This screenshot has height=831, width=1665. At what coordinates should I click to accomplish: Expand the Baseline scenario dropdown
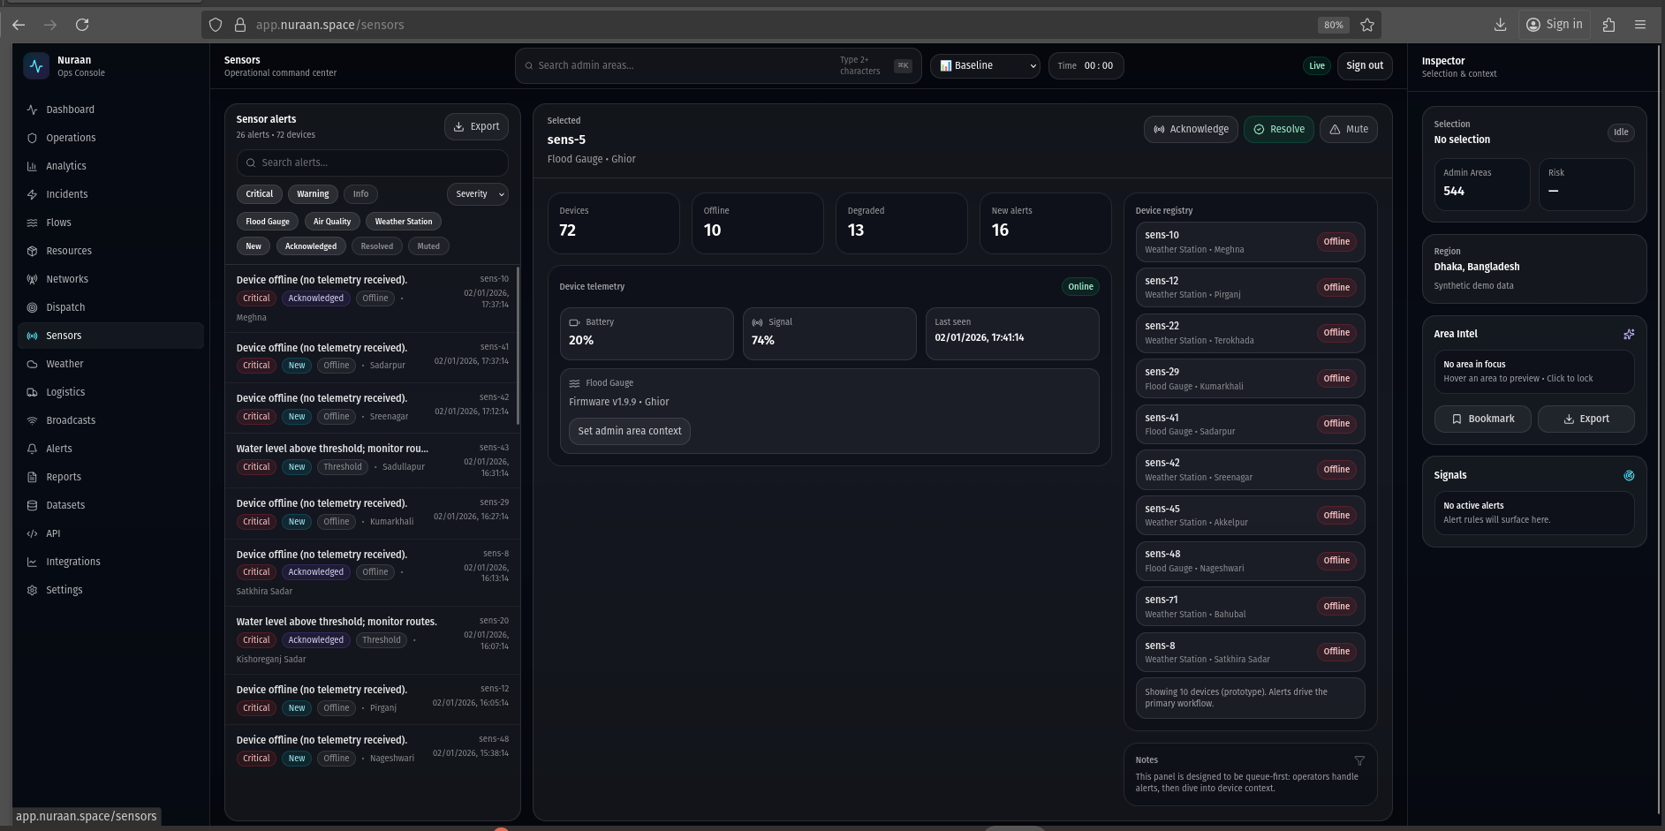(986, 65)
